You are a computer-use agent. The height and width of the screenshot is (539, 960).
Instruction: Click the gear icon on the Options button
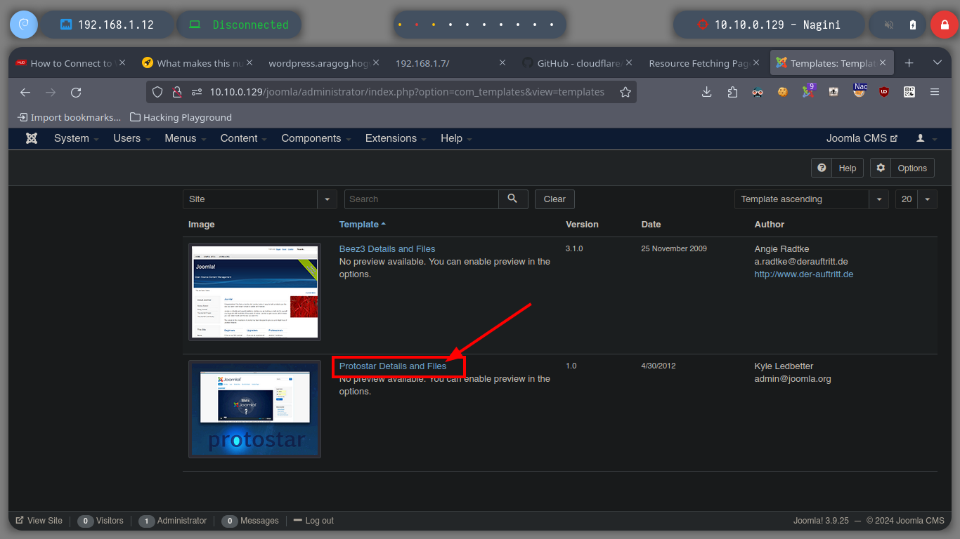(881, 168)
